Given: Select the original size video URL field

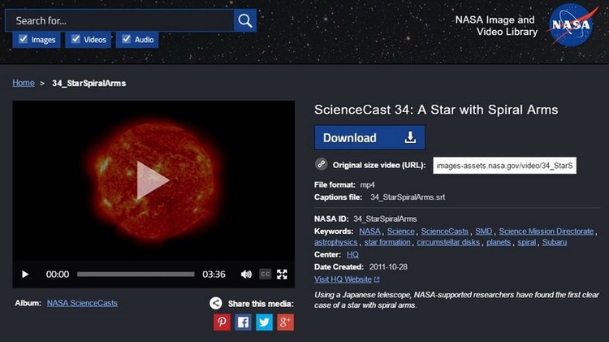Looking at the screenshot, I should pos(504,166).
